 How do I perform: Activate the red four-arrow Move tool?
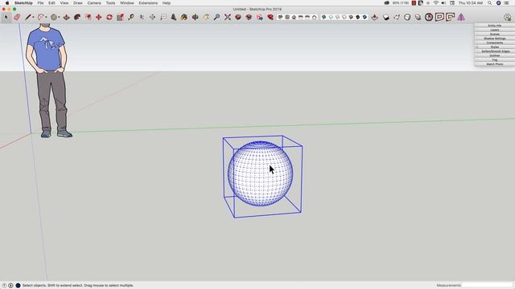coord(98,17)
